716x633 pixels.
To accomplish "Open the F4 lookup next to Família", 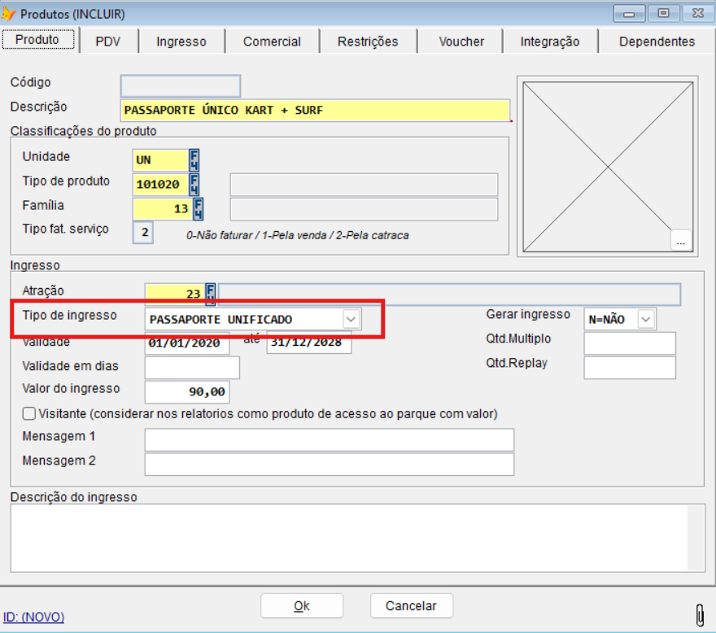I will click(x=198, y=208).
